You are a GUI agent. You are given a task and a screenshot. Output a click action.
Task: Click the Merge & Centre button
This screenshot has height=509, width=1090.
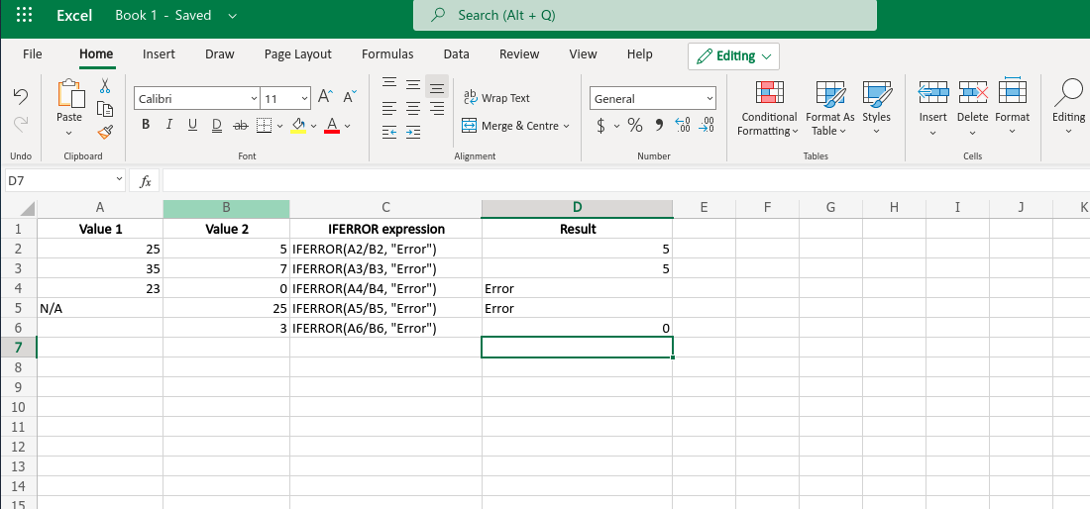pyautogui.click(x=515, y=126)
